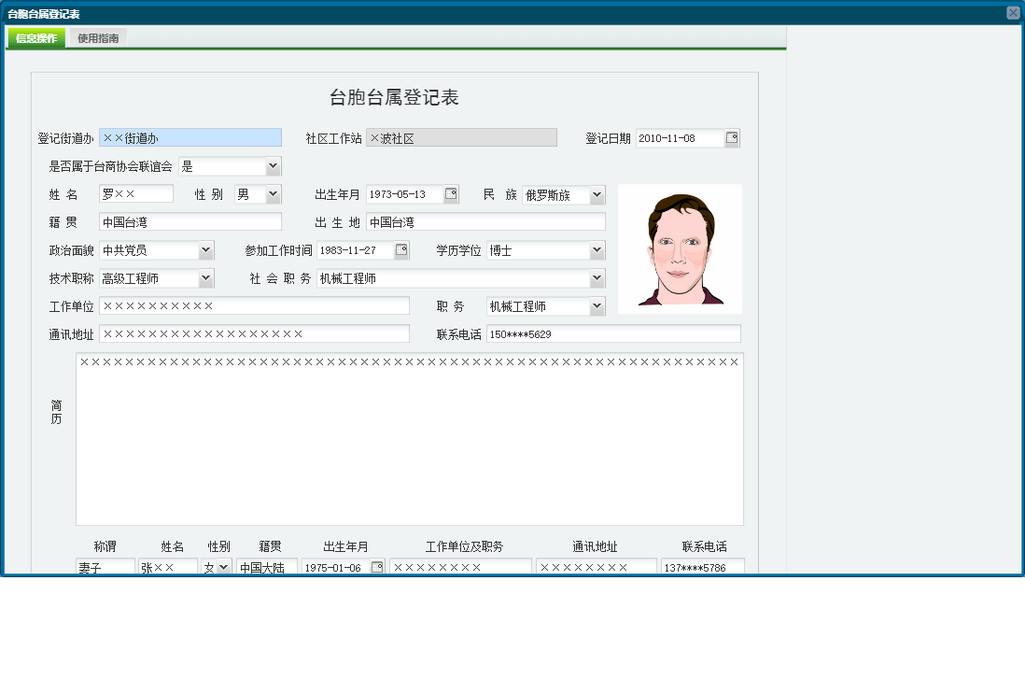Click the person's portrait photo

680,248
